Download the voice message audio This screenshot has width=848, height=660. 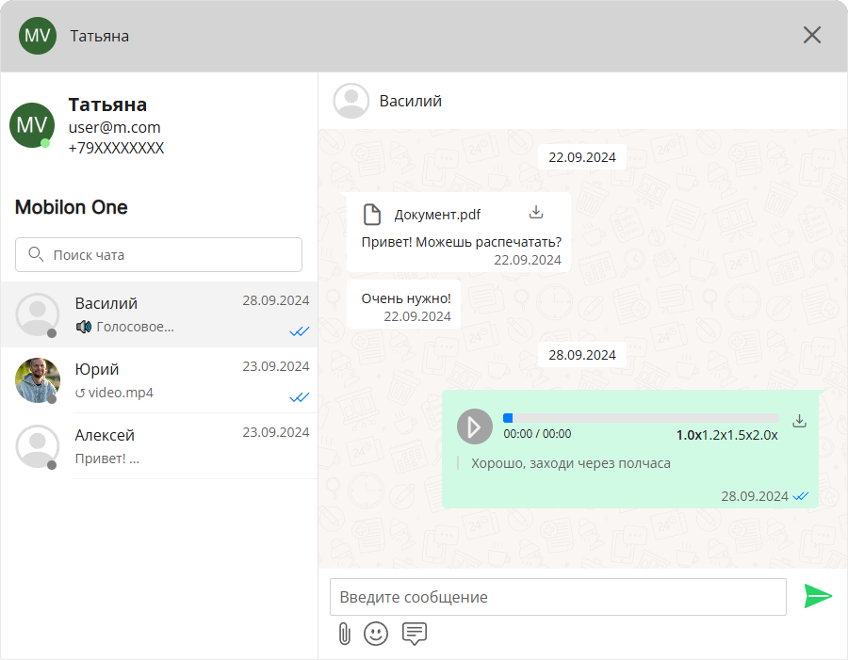(800, 421)
